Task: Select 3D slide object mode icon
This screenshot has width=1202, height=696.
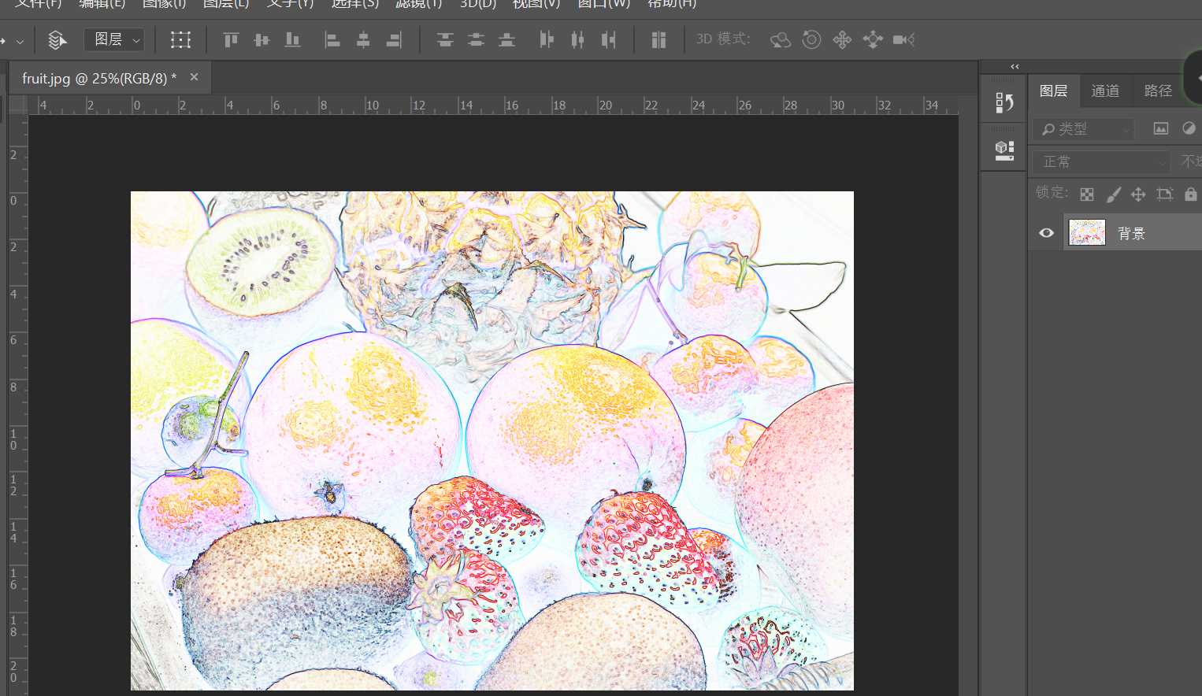Action: click(x=873, y=39)
